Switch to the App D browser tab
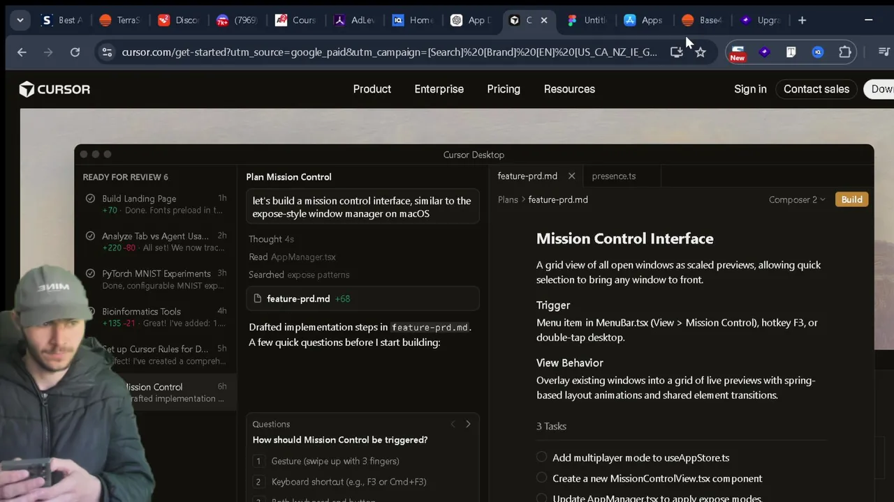 click(471, 20)
